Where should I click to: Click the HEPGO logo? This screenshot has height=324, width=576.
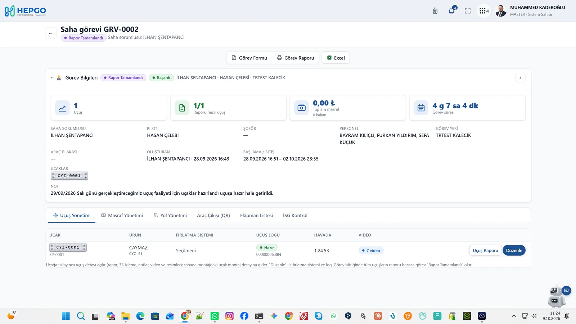(25, 11)
